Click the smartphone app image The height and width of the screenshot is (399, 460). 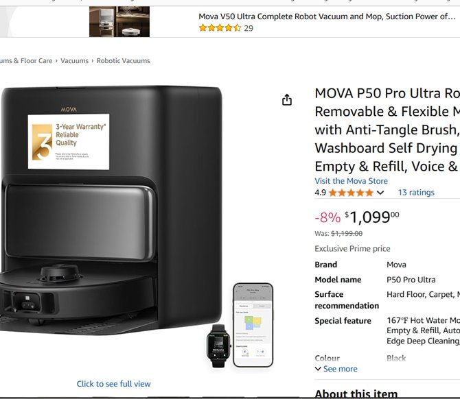[253, 325]
